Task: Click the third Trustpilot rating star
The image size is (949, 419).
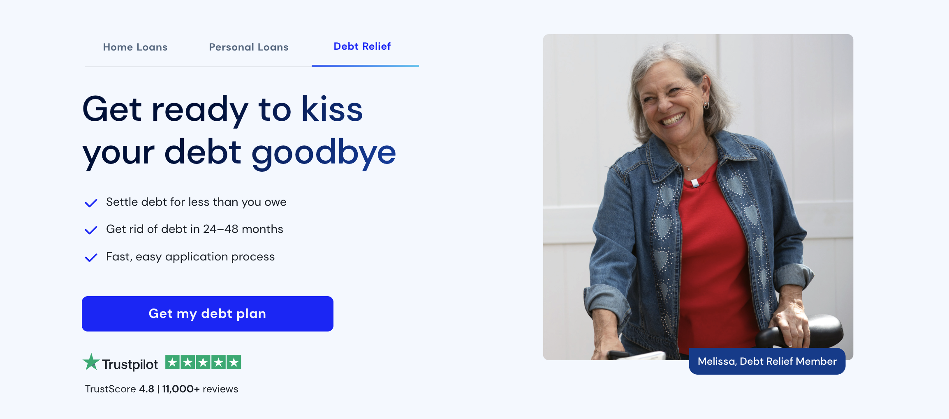Action: tap(203, 362)
